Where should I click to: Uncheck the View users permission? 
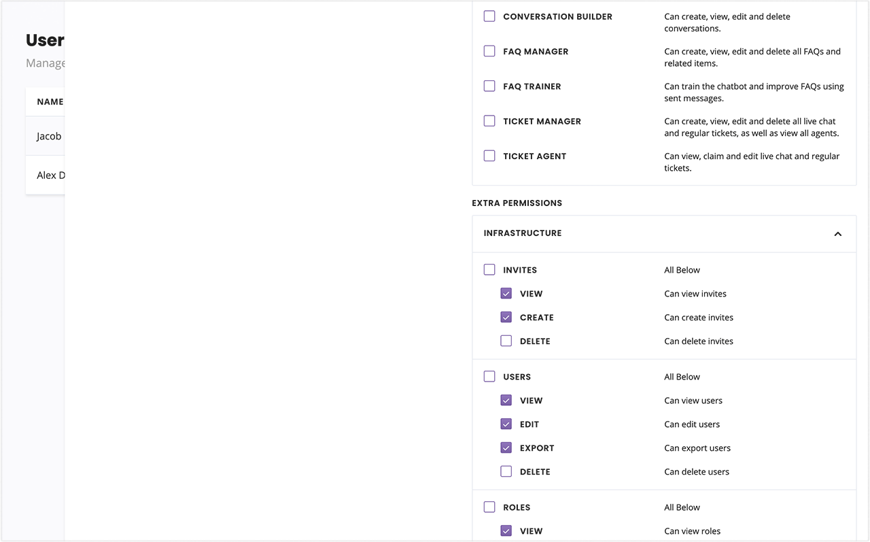coord(506,400)
